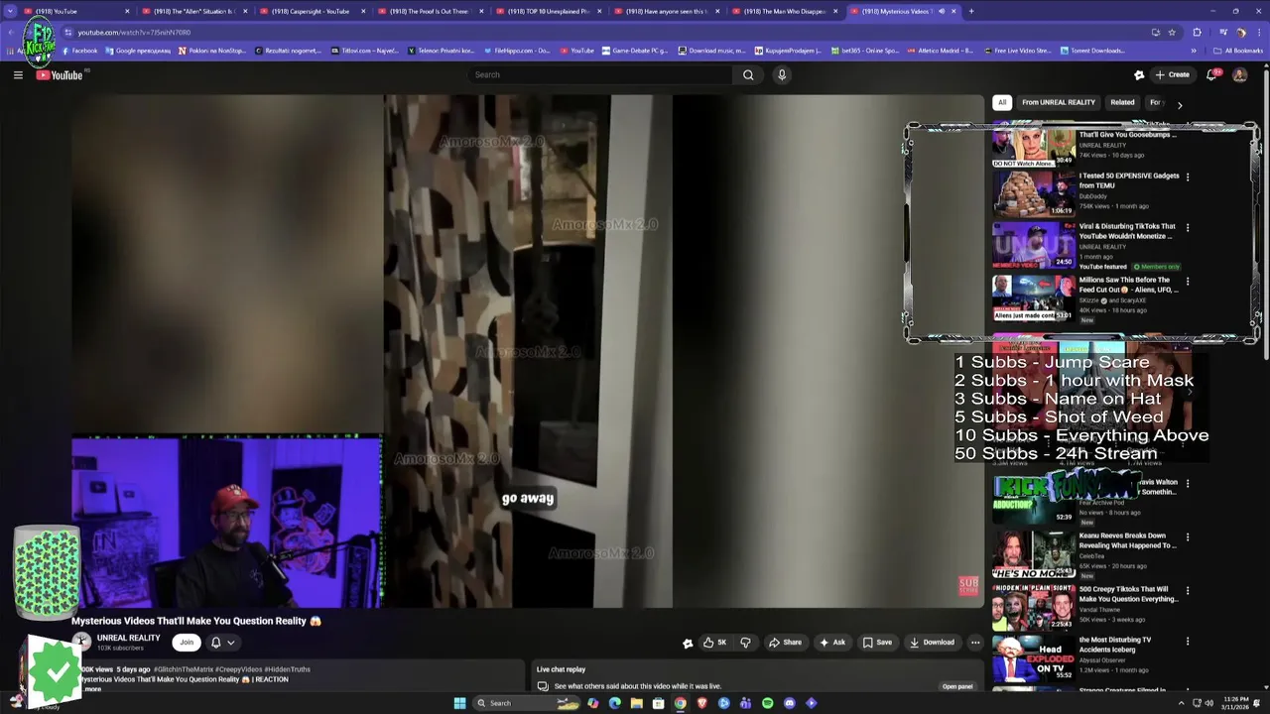Like the video with 5K likes
Image resolution: width=1270 pixels, height=714 pixels.
(x=714, y=642)
